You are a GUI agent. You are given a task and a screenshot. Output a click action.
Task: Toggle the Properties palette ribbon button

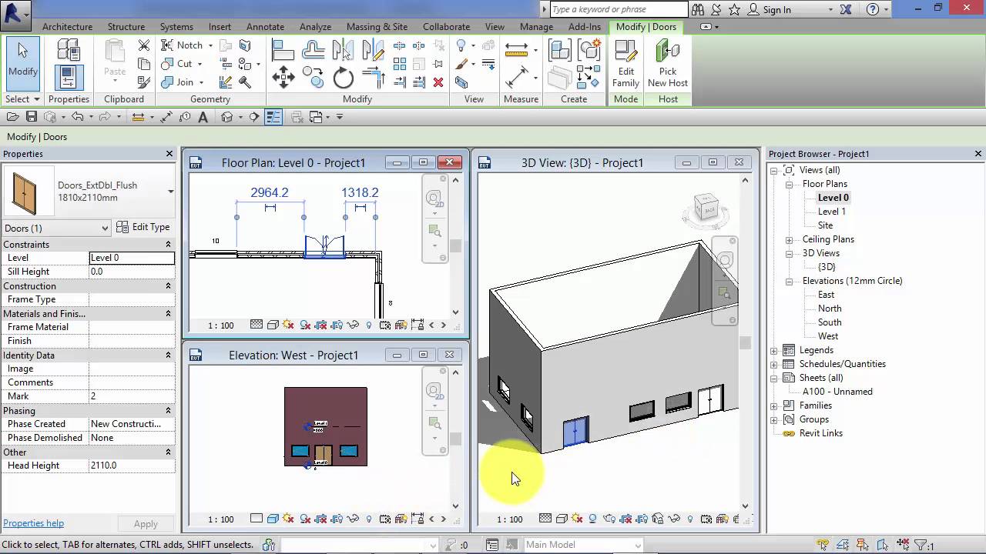click(69, 77)
